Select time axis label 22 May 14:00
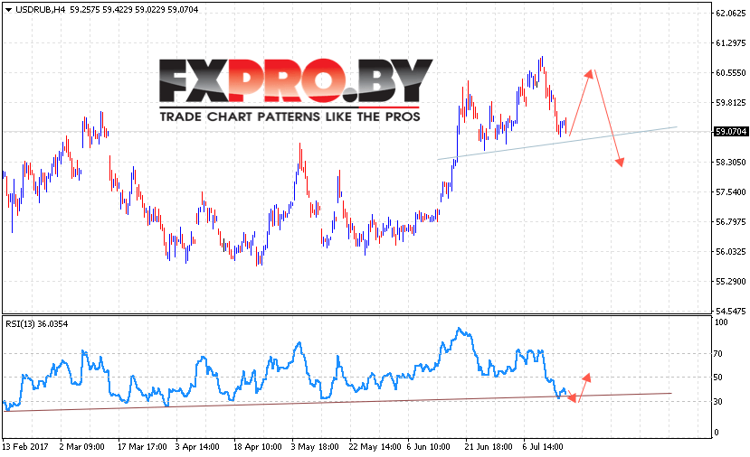750x457 pixels. tap(375, 447)
